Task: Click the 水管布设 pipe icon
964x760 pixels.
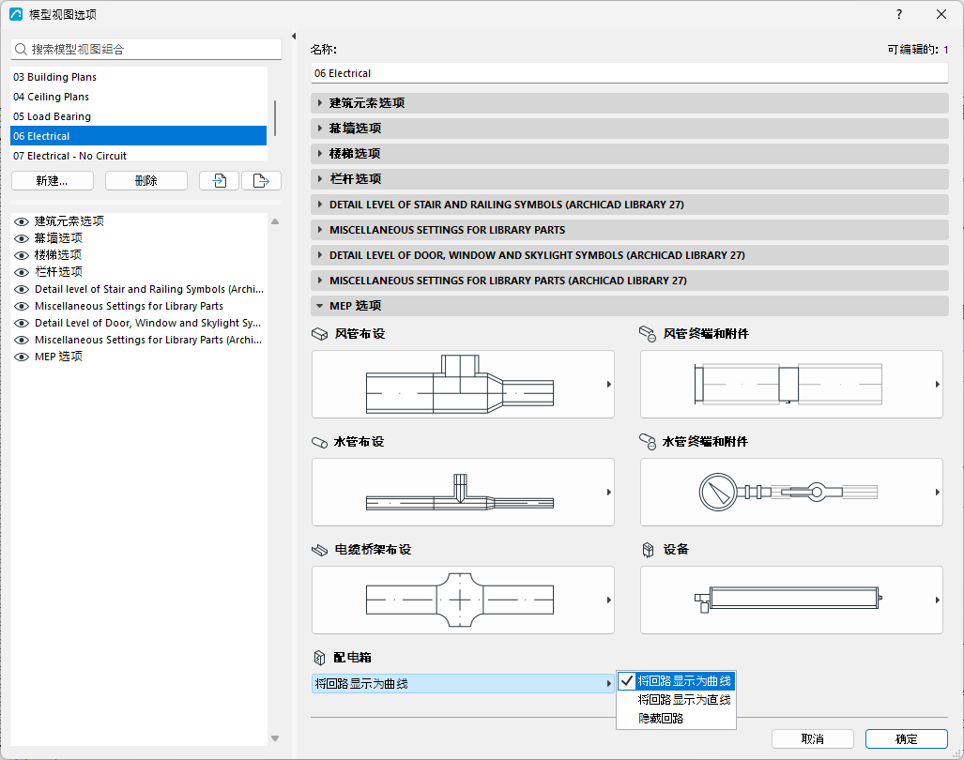Action: click(320, 442)
